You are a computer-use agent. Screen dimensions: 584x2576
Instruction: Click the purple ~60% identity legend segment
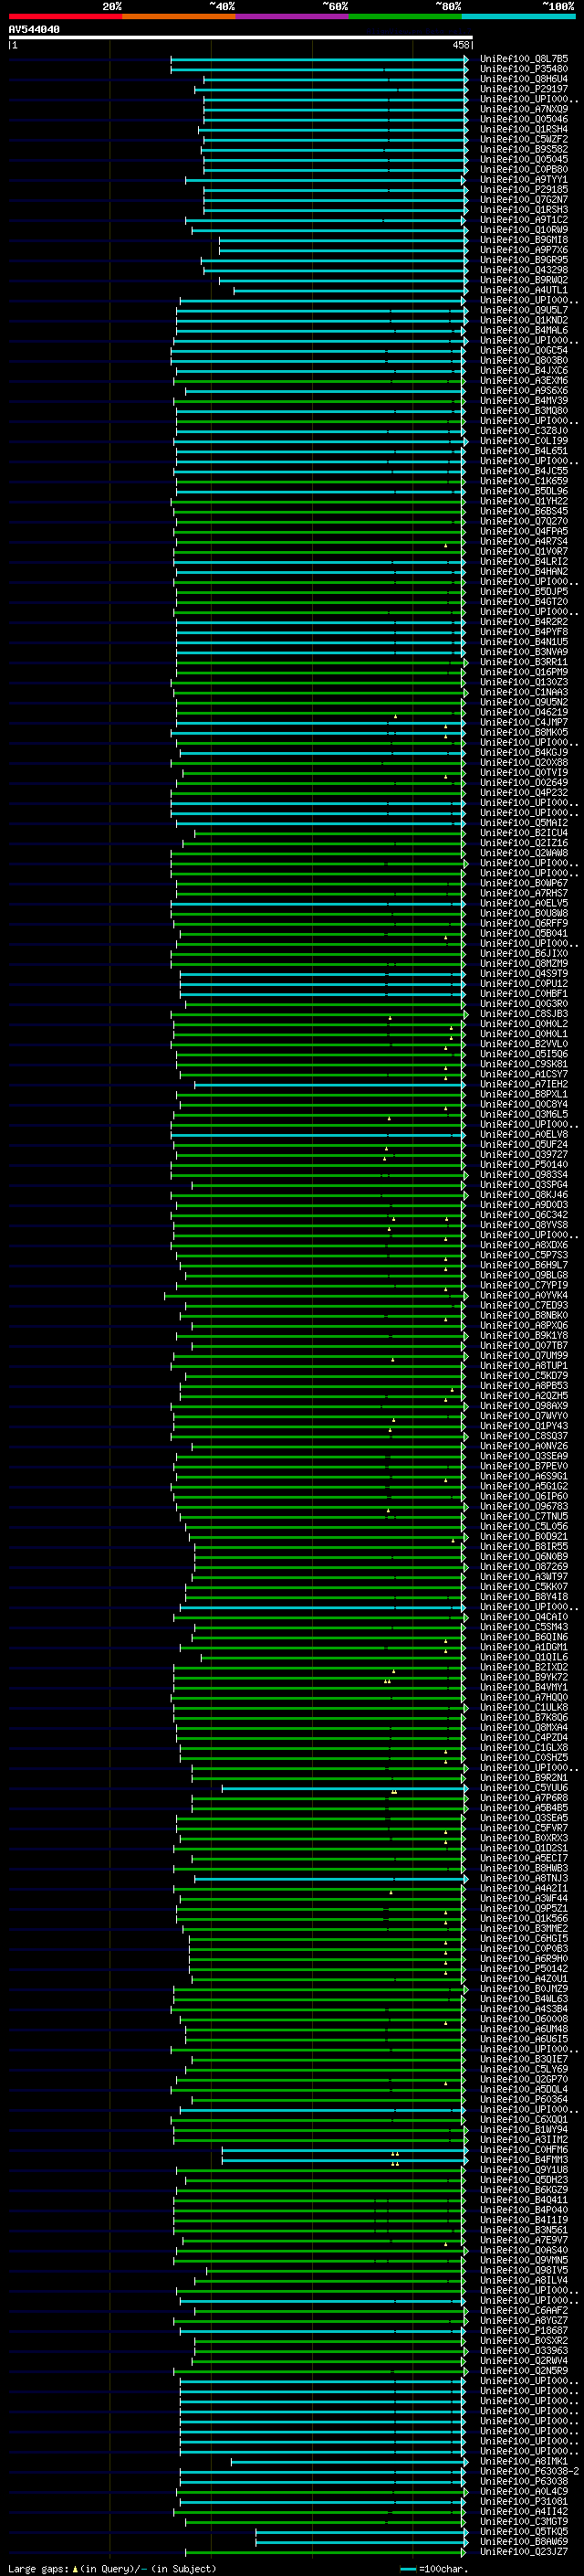[x=293, y=16]
